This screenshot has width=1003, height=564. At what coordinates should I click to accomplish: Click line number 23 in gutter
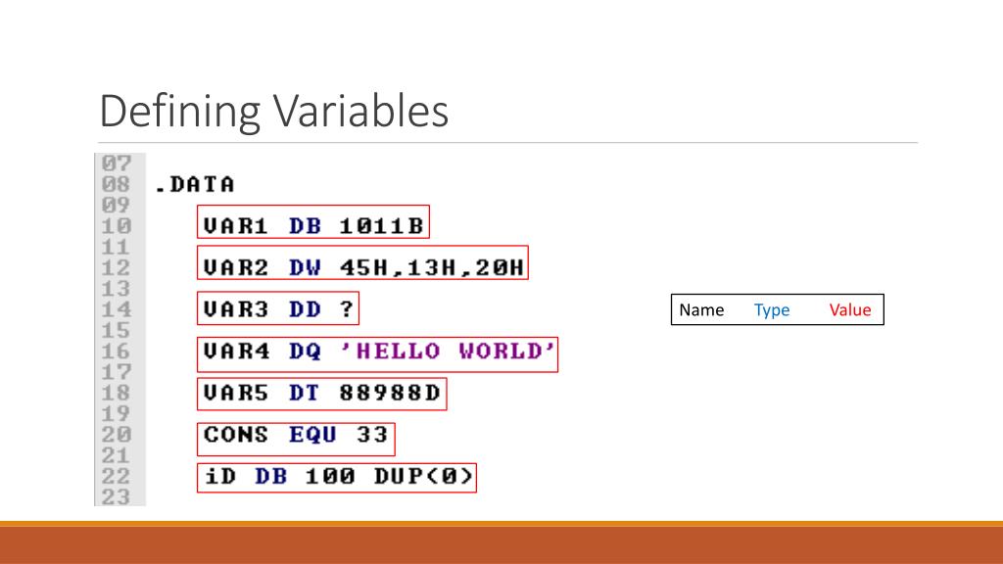[117, 496]
